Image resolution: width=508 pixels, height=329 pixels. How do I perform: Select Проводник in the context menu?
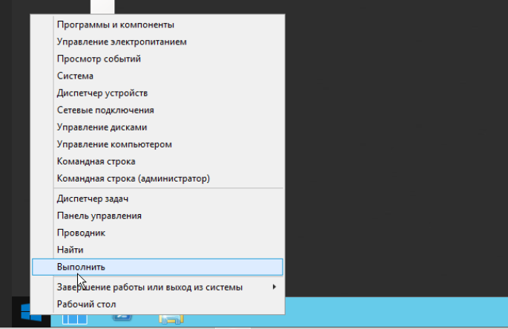click(x=81, y=233)
